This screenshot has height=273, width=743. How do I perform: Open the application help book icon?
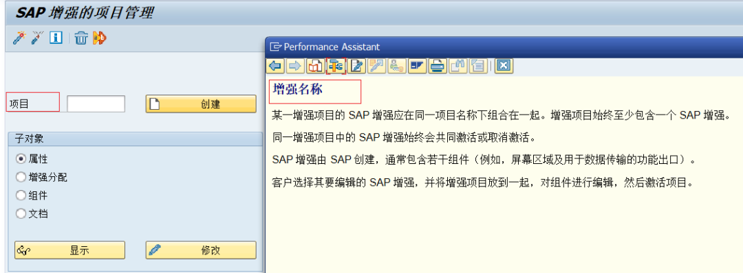pos(315,66)
